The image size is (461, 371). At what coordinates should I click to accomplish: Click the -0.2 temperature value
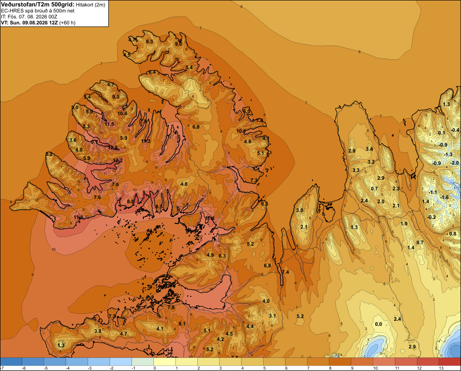click(x=431, y=217)
